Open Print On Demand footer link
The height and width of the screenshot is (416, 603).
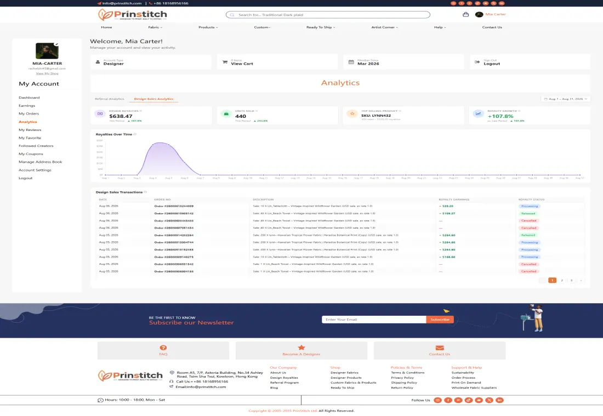pos(466,383)
